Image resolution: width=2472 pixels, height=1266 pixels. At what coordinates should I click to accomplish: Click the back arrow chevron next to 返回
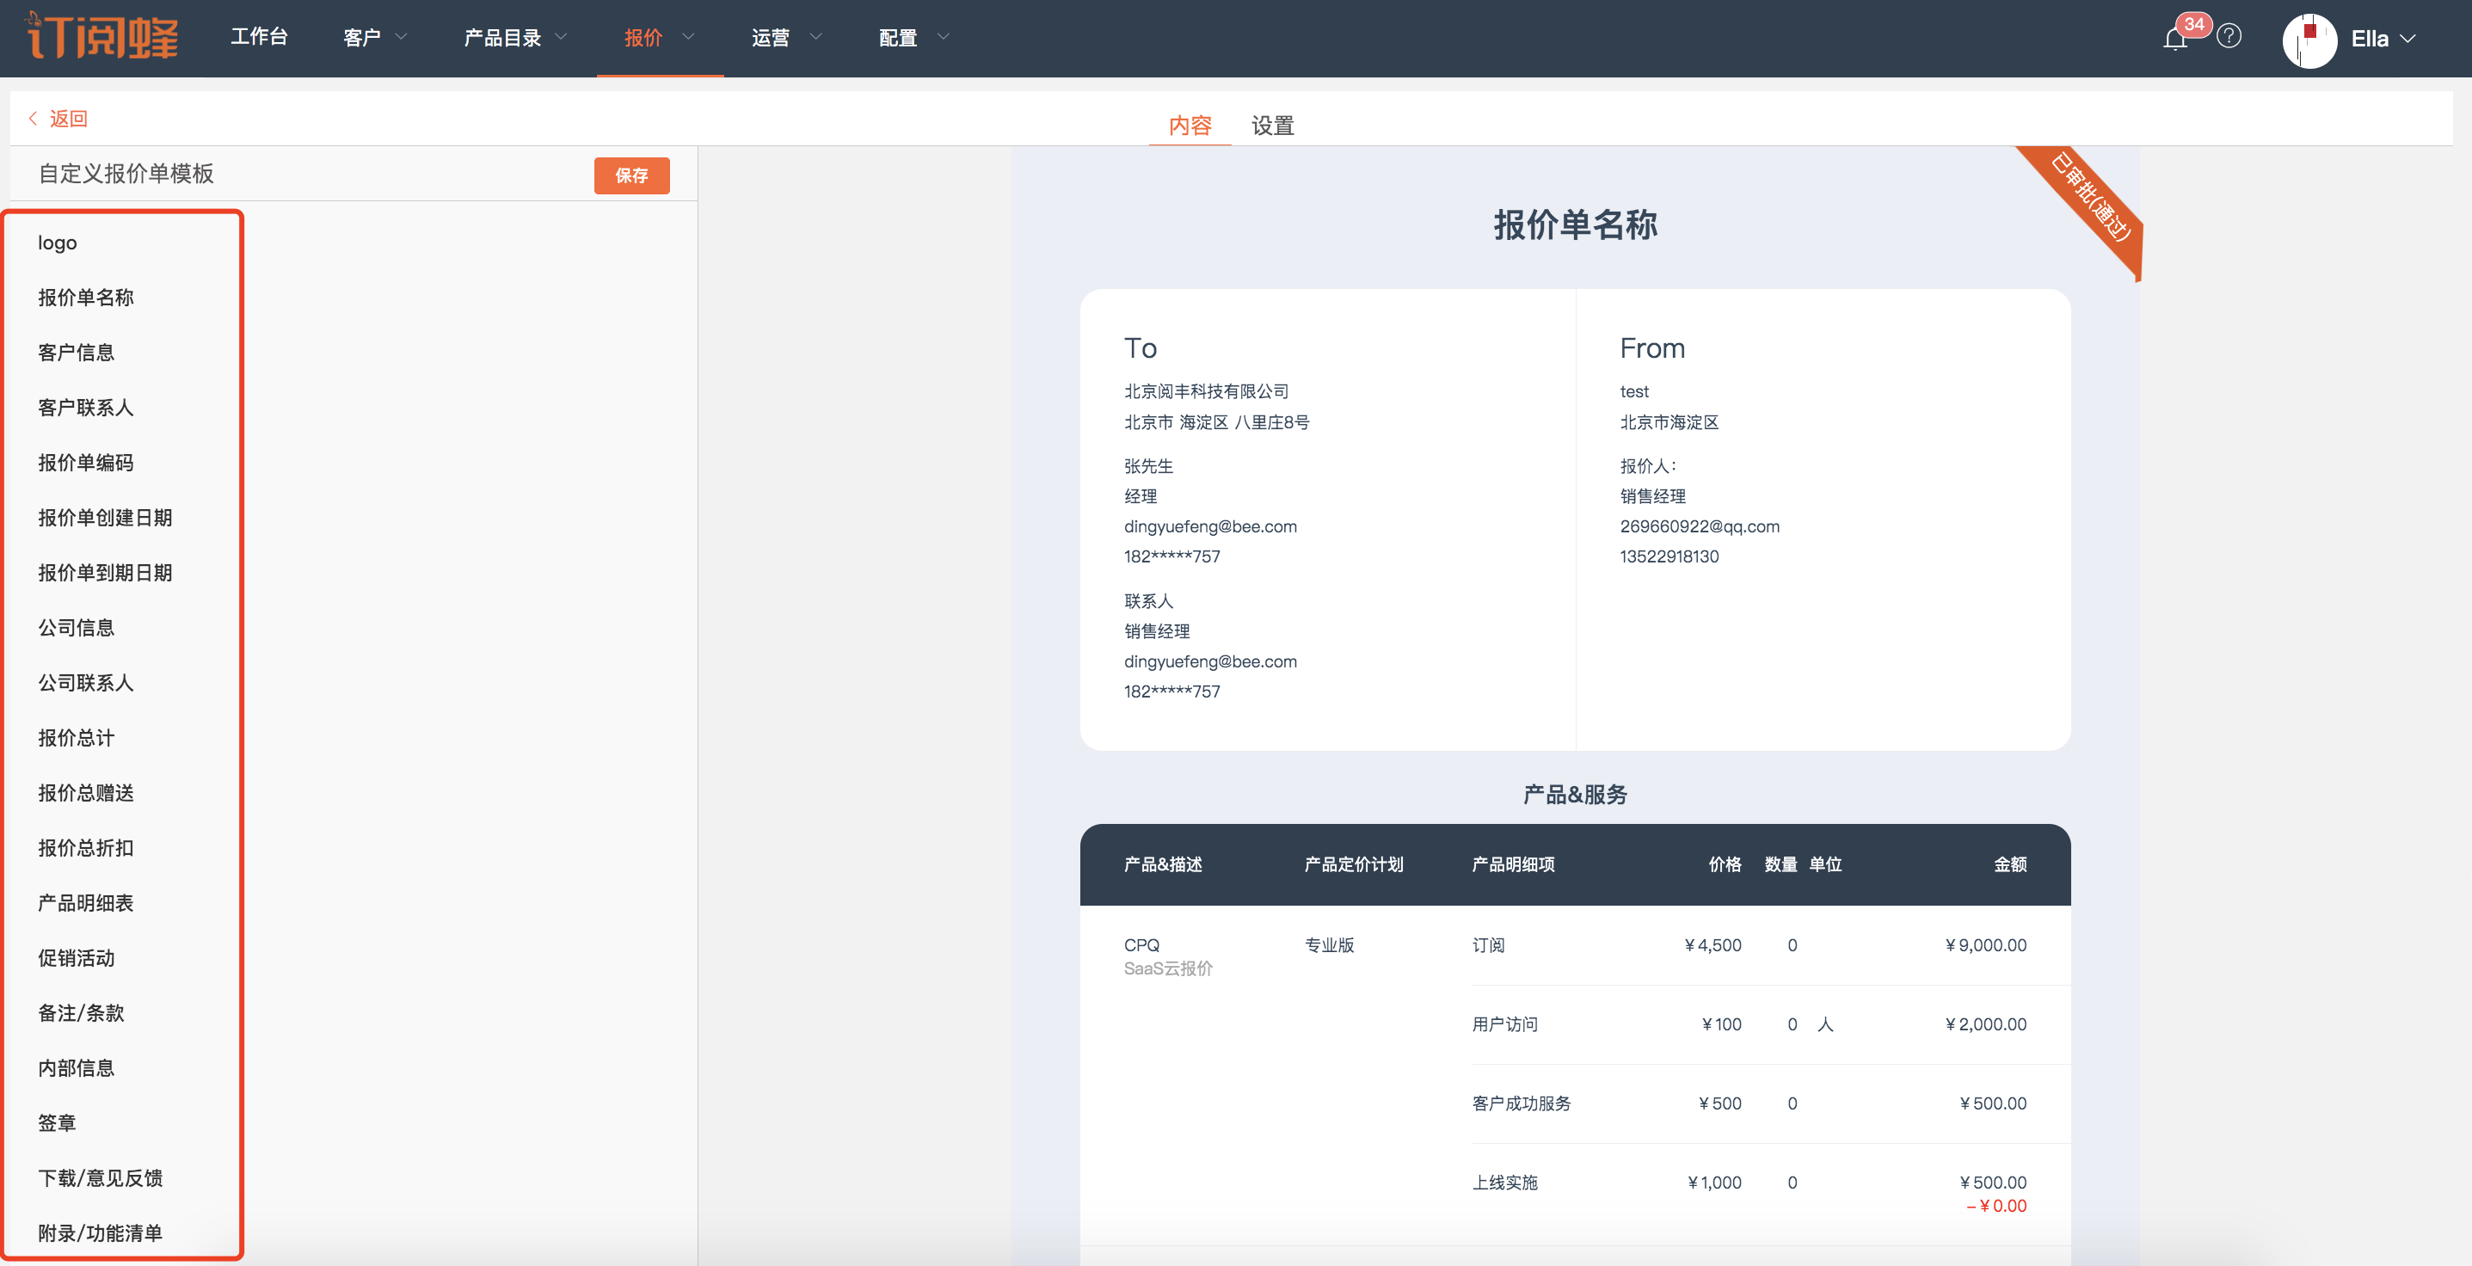[x=33, y=118]
